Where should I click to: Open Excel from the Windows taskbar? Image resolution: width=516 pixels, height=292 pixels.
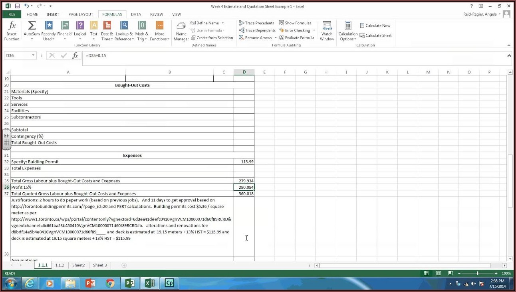tap(150, 283)
